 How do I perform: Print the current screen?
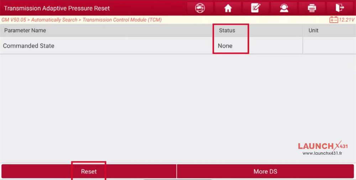click(x=312, y=8)
